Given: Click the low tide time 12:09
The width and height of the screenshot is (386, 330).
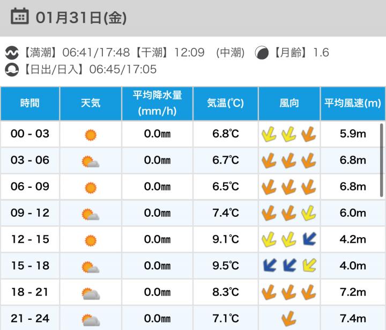Looking at the screenshot, I should pos(189,53).
